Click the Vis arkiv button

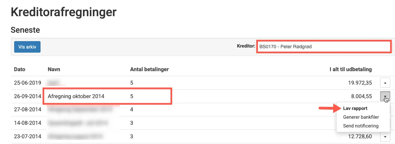coord(27,47)
